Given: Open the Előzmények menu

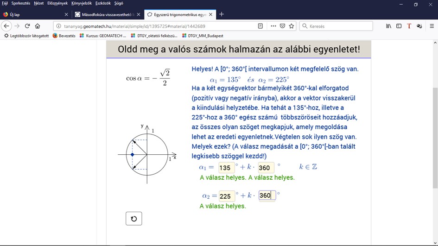Looking at the screenshot, I should coord(57,3).
